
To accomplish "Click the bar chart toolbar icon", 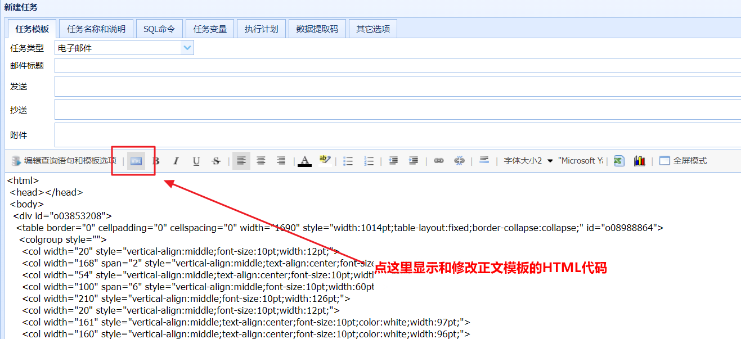I will [x=639, y=161].
